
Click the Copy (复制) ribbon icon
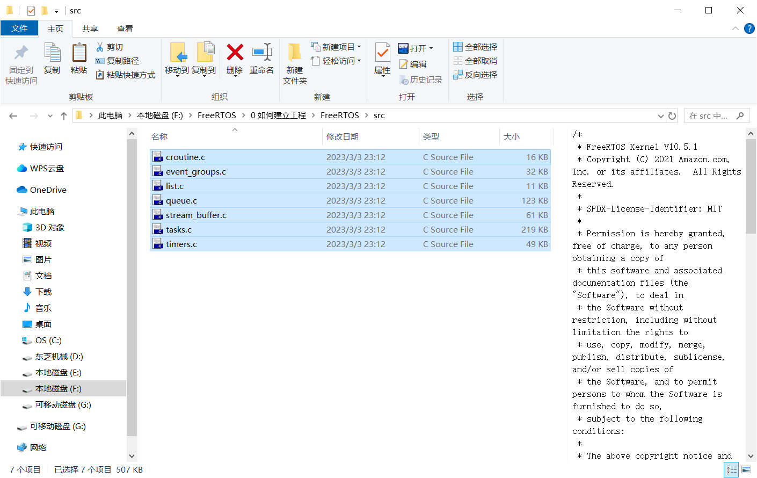pyautogui.click(x=52, y=53)
